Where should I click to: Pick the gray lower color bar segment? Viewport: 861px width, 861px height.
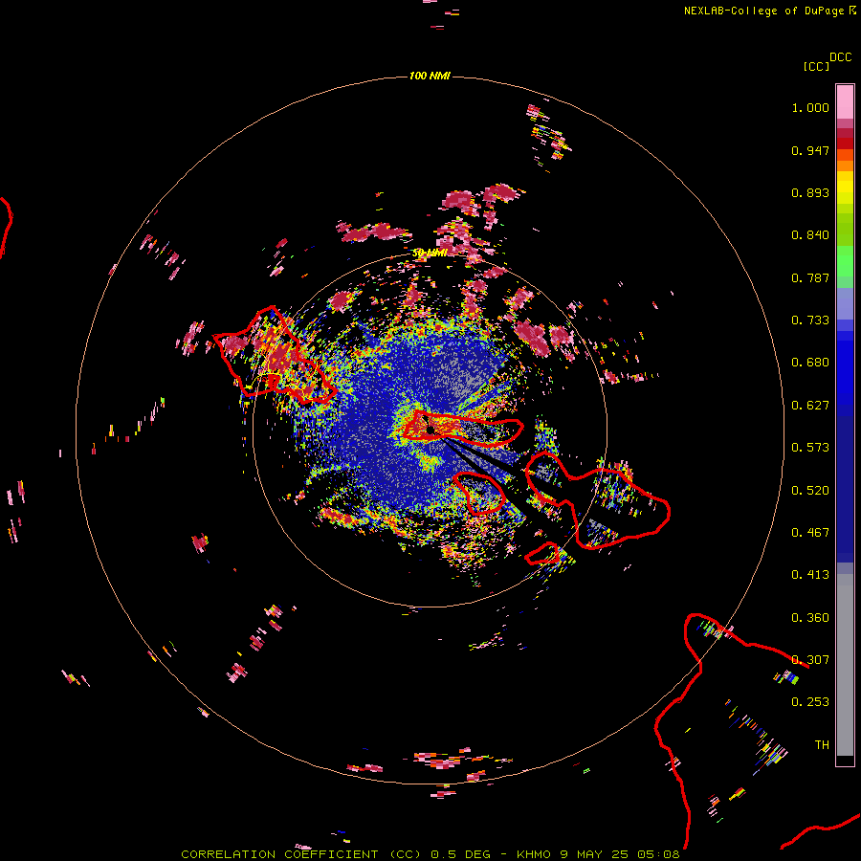pyautogui.click(x=845, y=665)
